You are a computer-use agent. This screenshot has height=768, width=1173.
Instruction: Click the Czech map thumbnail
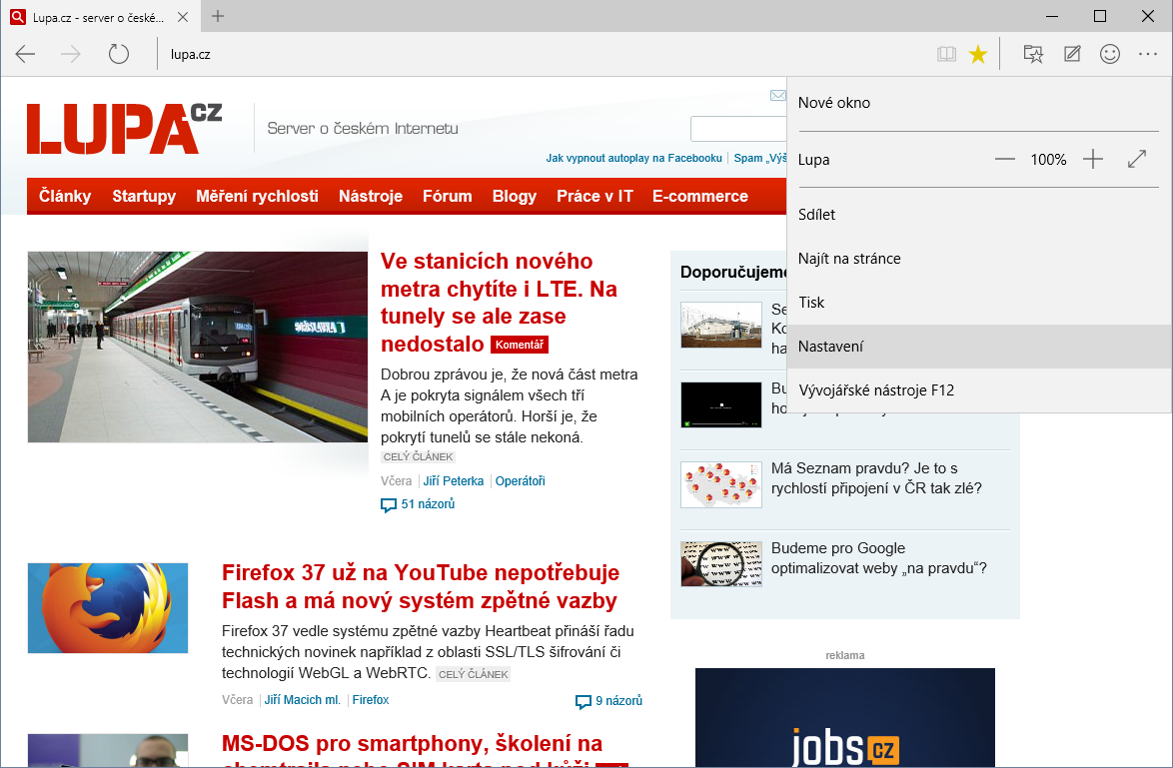tap(721, 484)
